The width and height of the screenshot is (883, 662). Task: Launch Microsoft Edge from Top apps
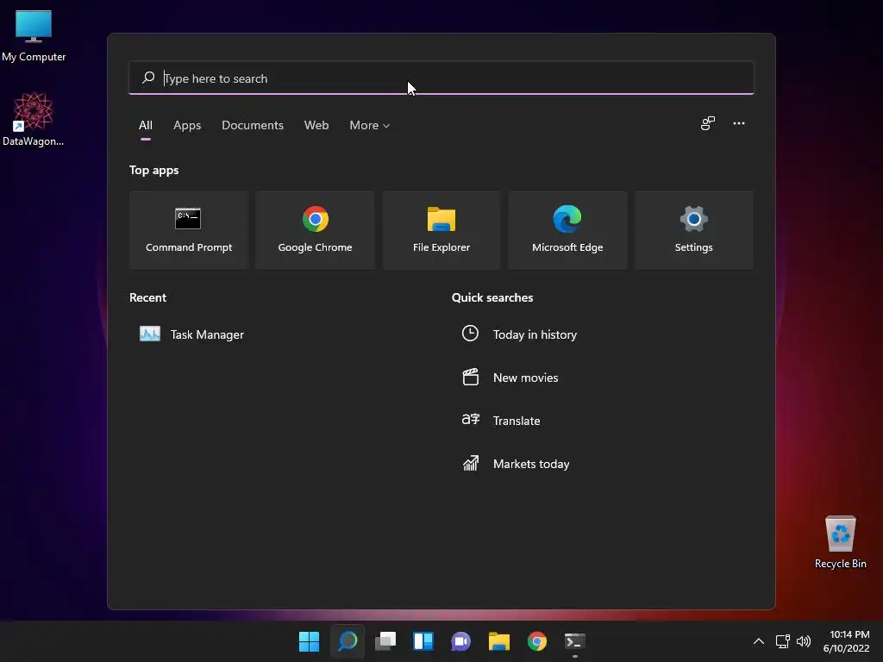point(567,229)
